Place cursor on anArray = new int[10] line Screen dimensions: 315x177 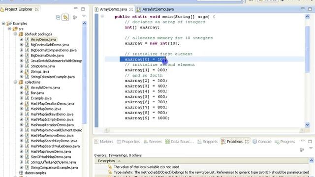point(152,43)
